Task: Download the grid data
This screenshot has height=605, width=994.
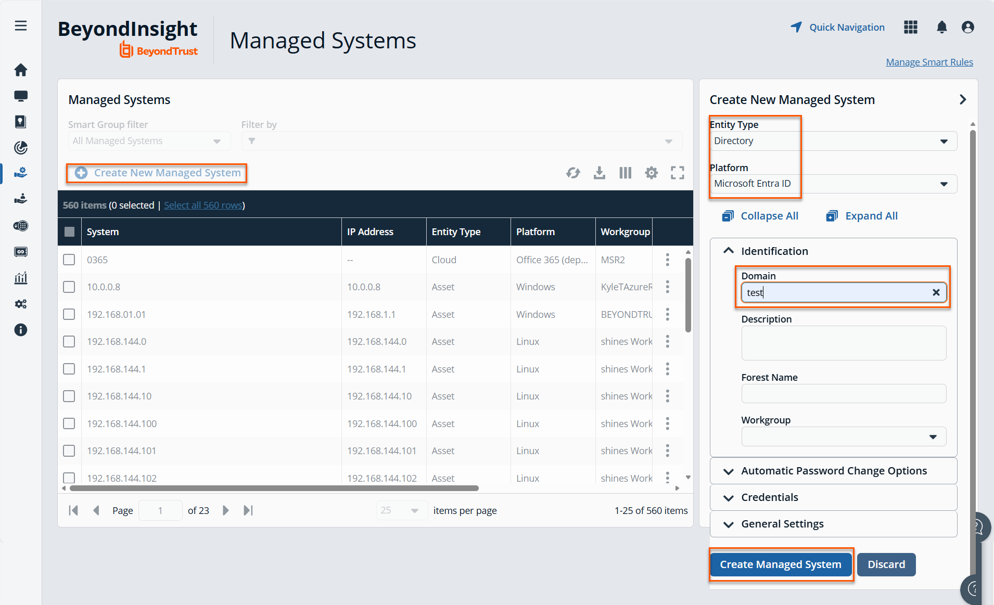Action: coord(600,173)
